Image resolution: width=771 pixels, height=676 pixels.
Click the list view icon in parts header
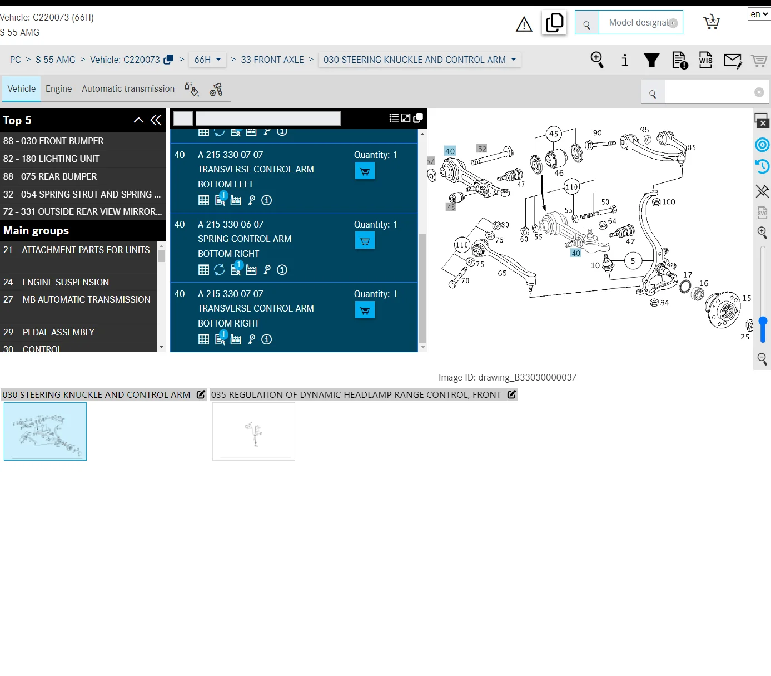[x=394, y=118]
